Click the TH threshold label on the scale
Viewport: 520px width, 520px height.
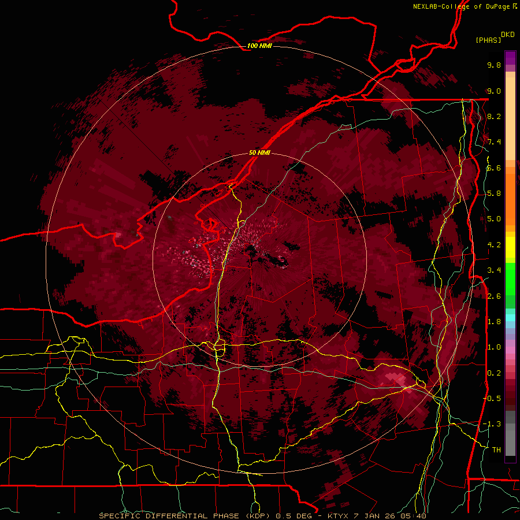click(x=496, y=450)
